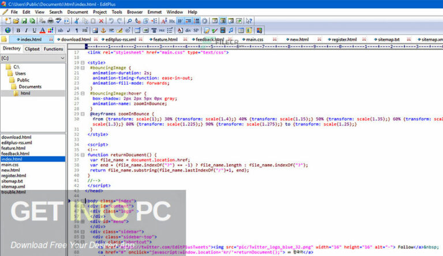Open preferences with the gear icon

coord(205,21)
